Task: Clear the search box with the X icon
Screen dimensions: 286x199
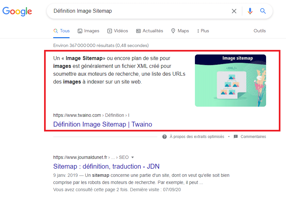Action: (234, 11)
